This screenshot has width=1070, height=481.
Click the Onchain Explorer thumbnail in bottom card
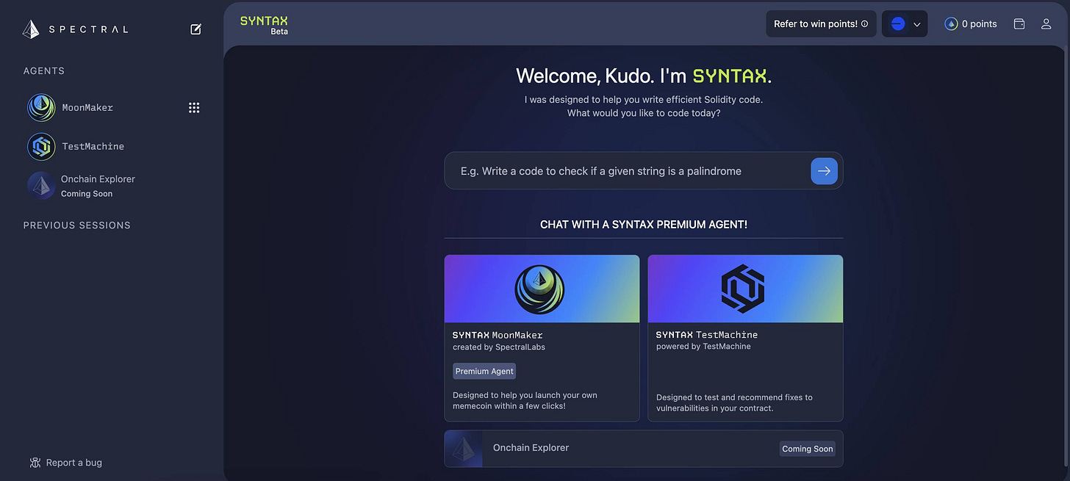pos(463,449)
